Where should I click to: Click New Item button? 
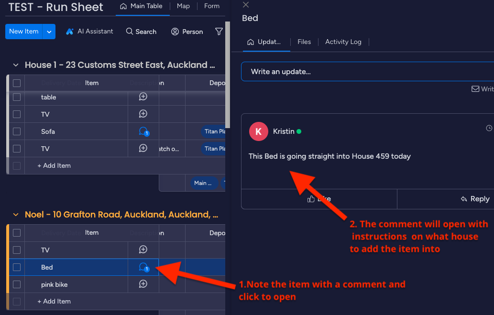pos(23,32)
